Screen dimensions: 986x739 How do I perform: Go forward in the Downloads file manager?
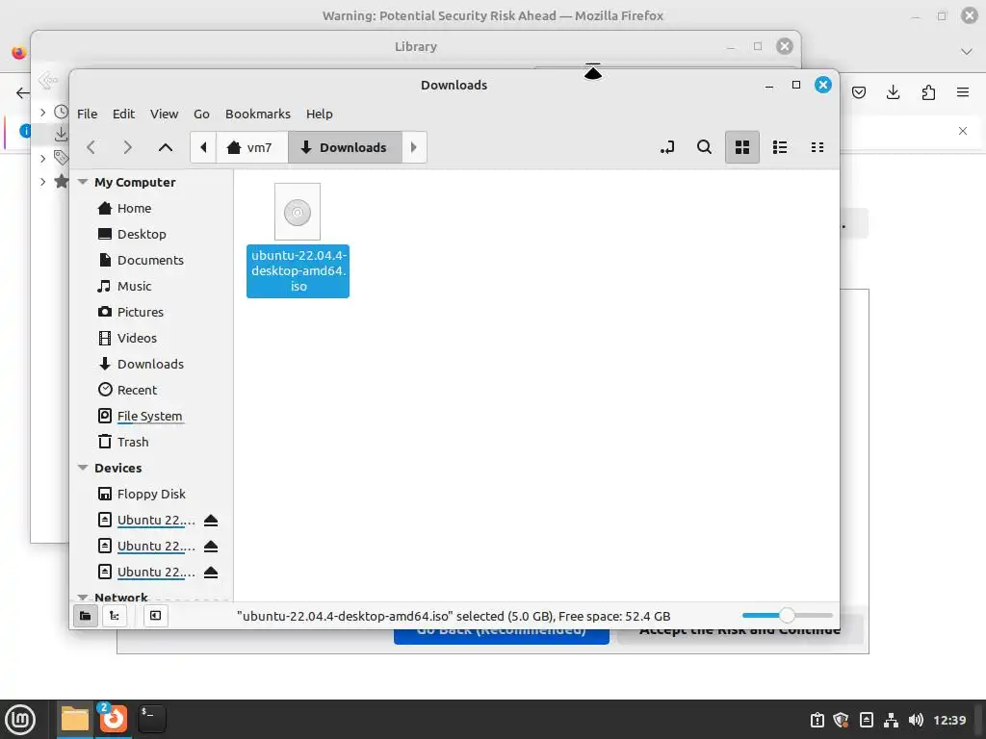128,147
